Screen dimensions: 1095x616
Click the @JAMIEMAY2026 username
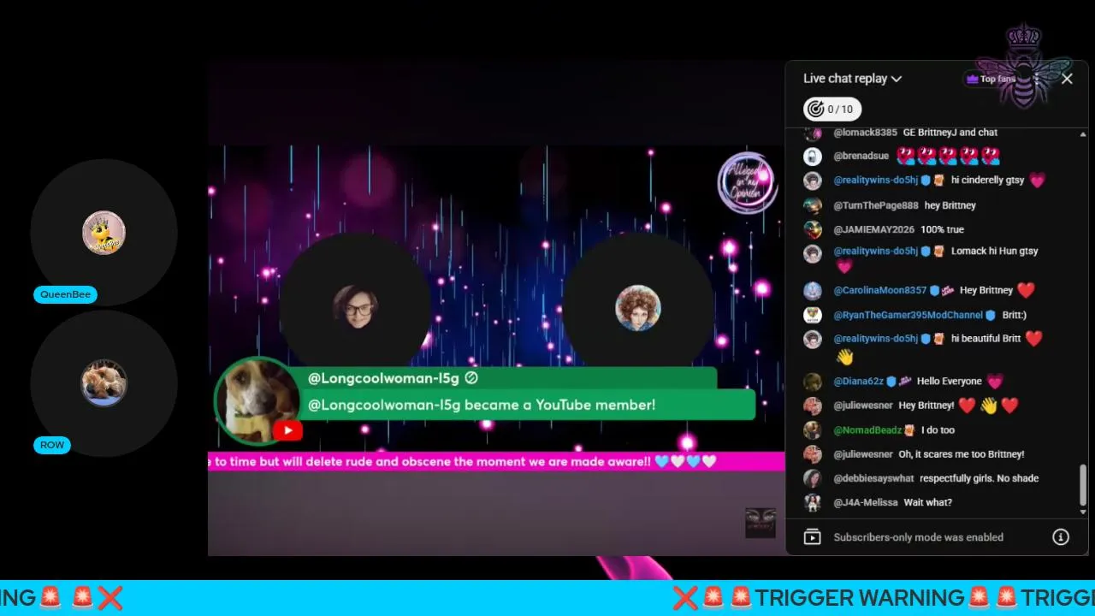874,229
